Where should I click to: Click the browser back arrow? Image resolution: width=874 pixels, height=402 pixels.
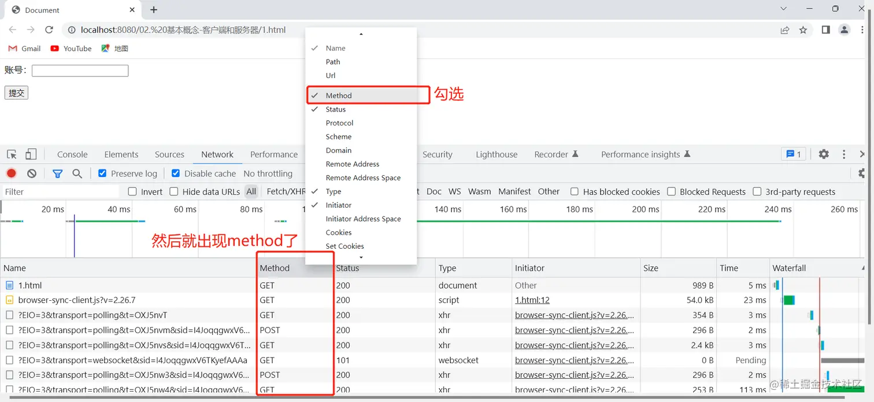coord(13,30)
